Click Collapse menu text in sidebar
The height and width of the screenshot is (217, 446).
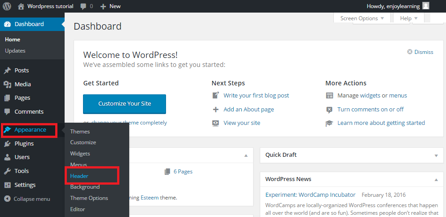pos(32,199)
